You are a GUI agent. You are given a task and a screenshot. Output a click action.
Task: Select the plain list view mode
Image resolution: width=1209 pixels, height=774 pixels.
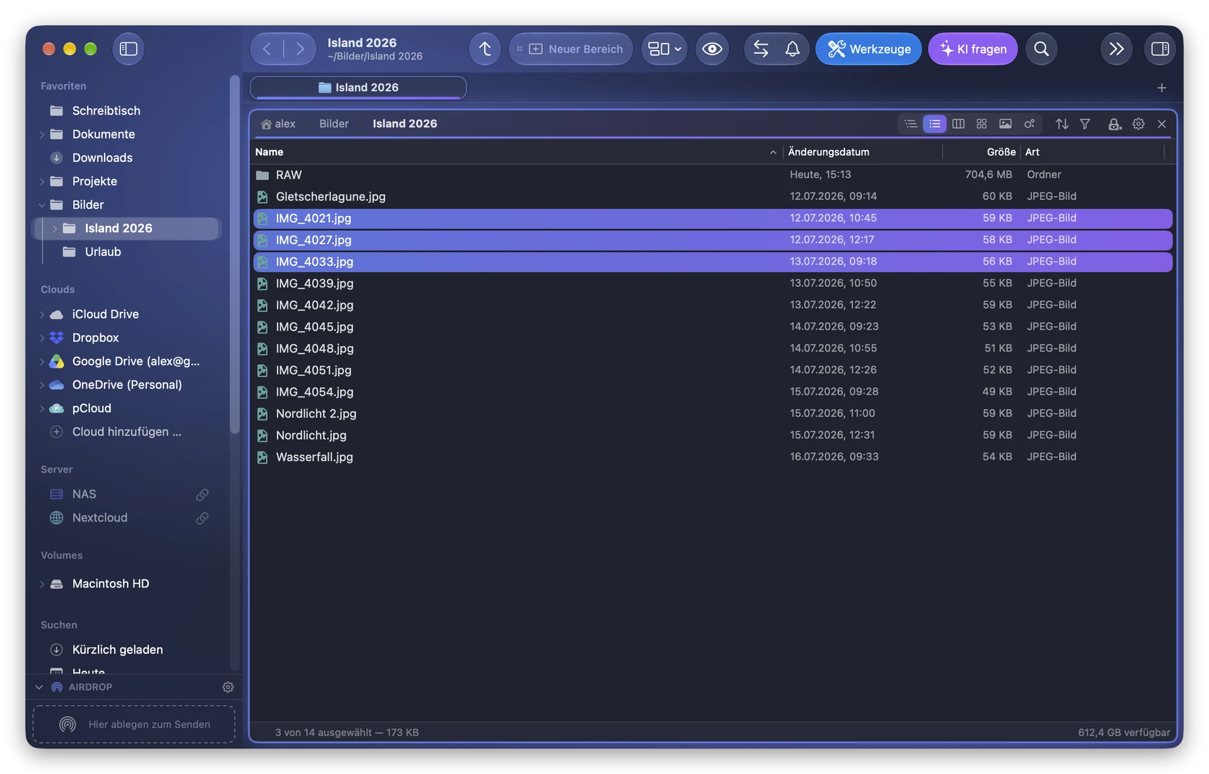935,124
